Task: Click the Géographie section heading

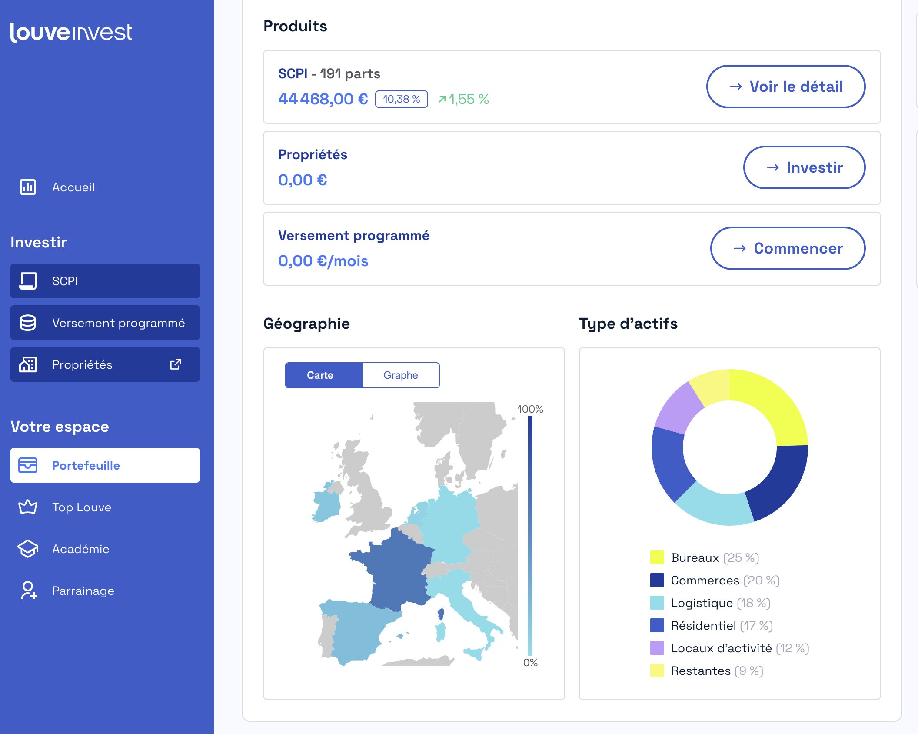Action: coord(306,324)
